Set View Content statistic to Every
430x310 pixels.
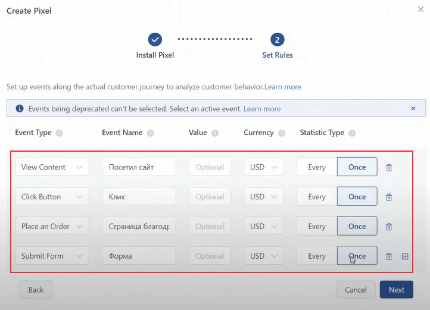click(317, 167)
